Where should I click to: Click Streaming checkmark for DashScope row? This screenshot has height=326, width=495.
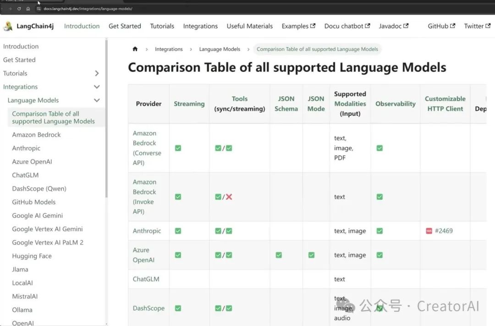coord(178,308)
